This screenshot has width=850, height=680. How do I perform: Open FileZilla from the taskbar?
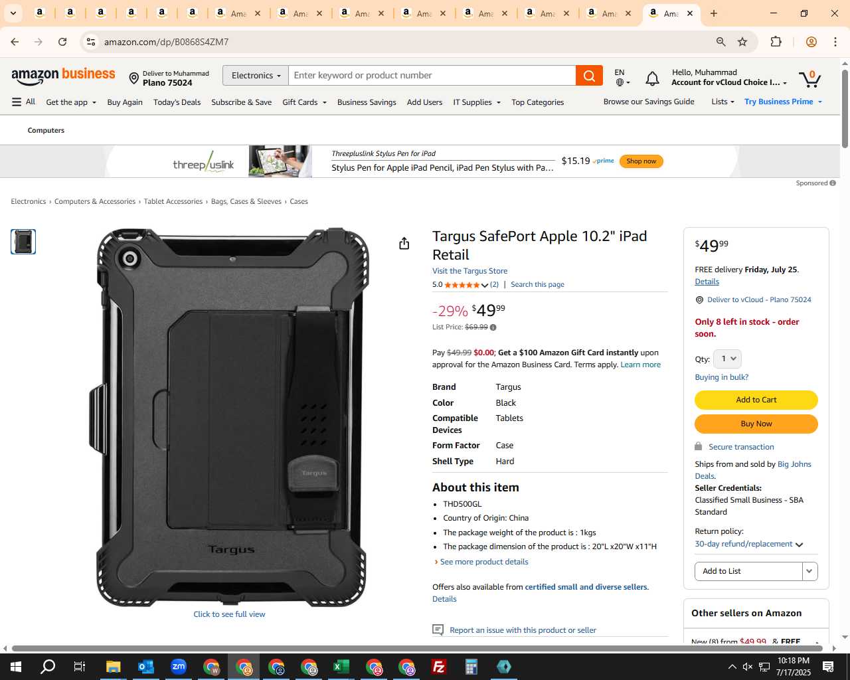click(x=438, y=667)
